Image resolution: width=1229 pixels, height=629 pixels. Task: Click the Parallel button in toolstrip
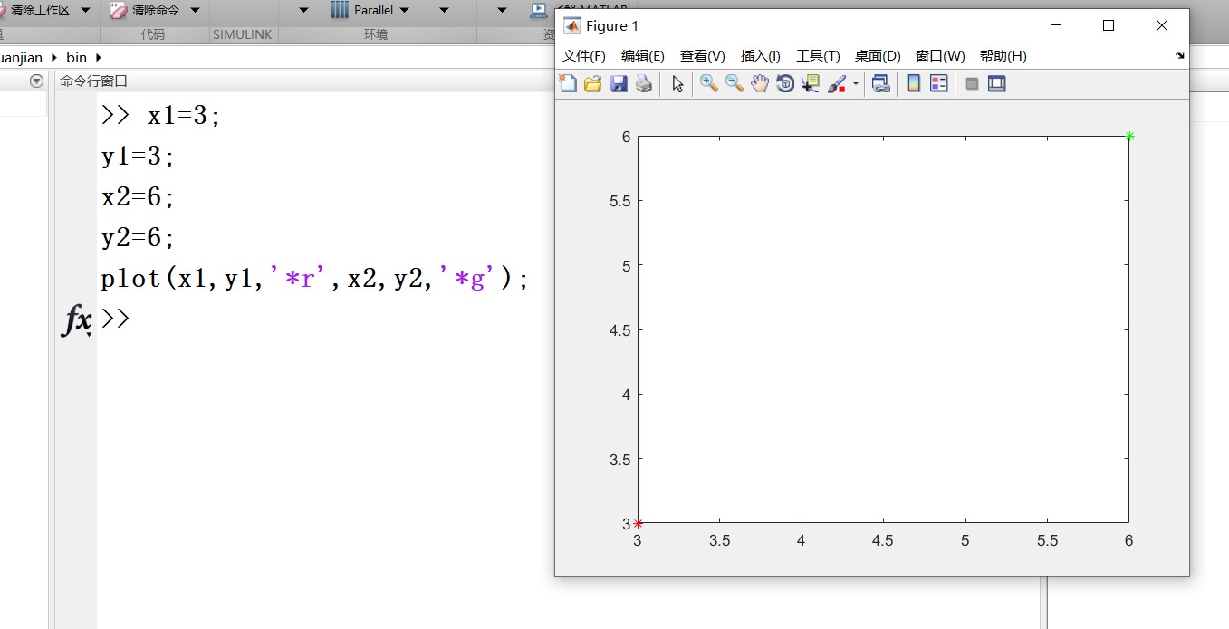pyautogui.click(x=362, y=10)
